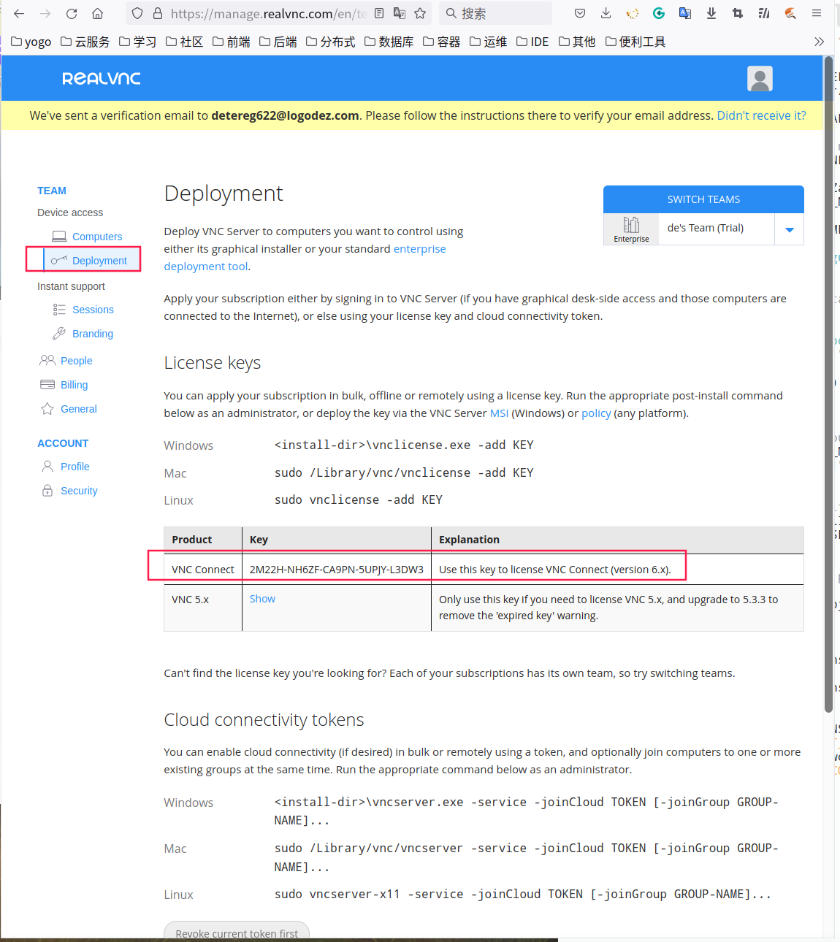This screenshot has width=840, height=942.
Task: Click the "Didn't receive it?" link
Action: [761, 115]
